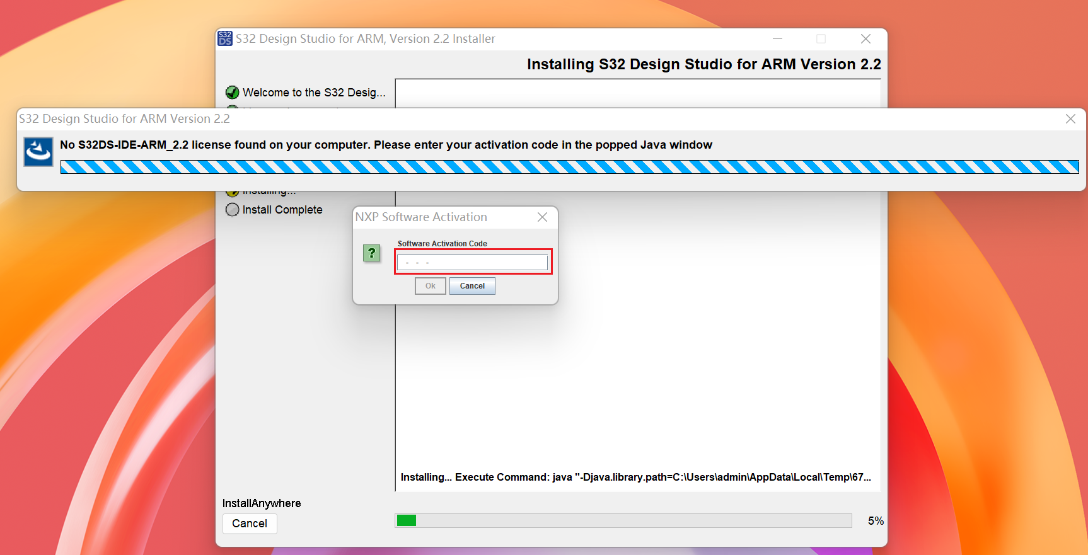Click the 'InstallAnywhere' label
The image size is (1088, 555).
pyautogui.click(x=262, y=503)
